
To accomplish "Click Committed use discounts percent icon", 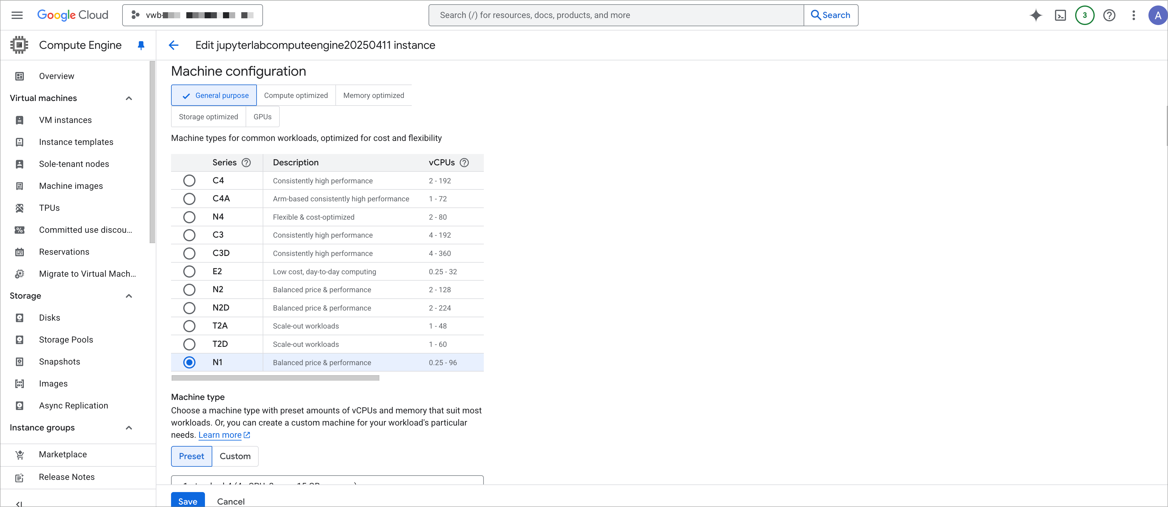I will coord(20,230).
